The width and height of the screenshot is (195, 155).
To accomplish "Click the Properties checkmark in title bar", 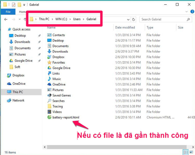I will click(13, 4).
